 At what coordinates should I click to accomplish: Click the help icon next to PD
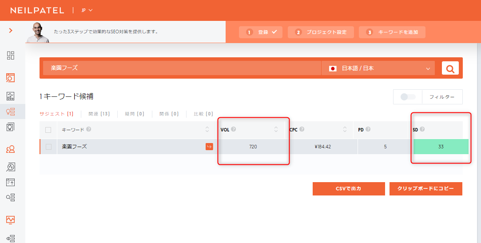[368, 129]
